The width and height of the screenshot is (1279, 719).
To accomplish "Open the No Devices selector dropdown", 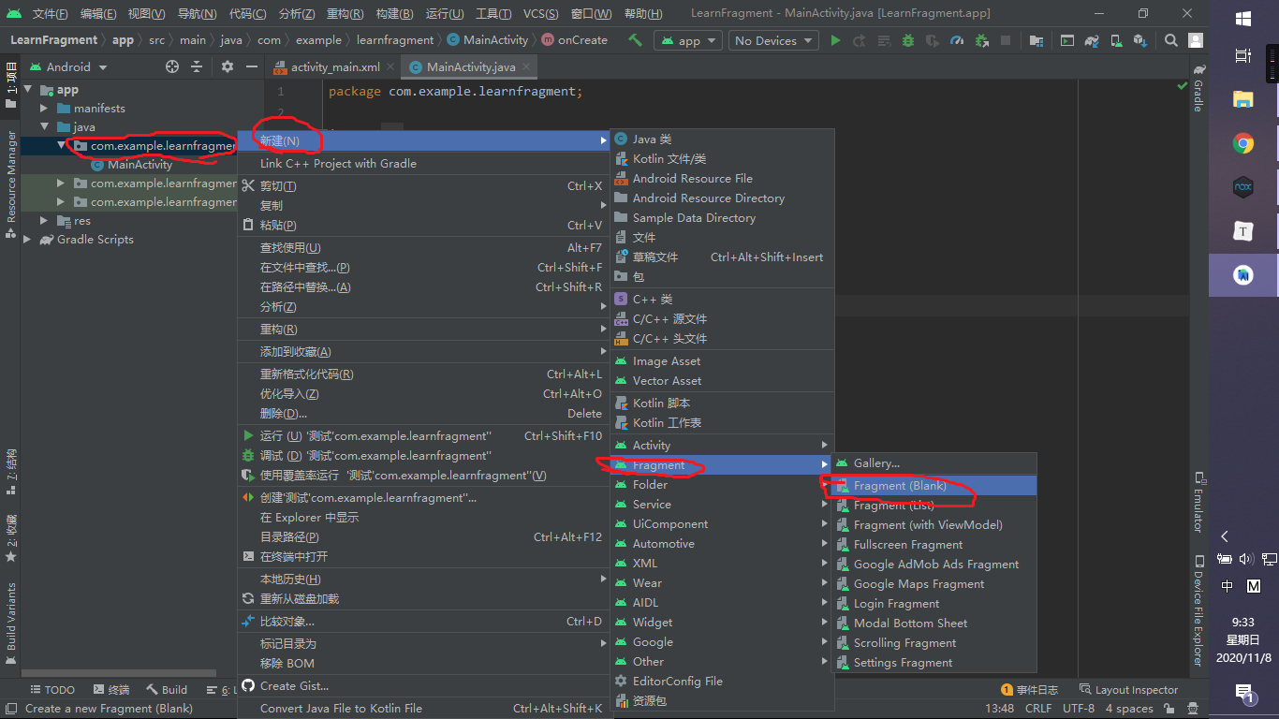I will tap(773, 40).
